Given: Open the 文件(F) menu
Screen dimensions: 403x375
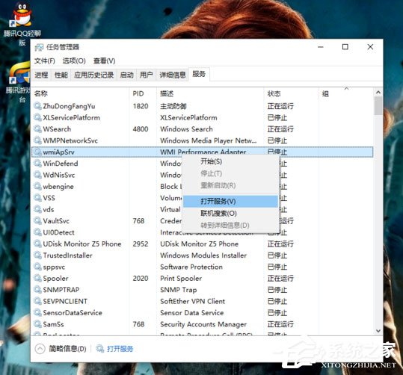Looking at the screenshot, I should [45, 61].
